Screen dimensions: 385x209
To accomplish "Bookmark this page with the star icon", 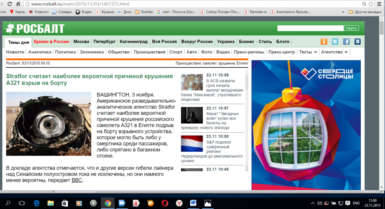I will click(x=371, y=4).
